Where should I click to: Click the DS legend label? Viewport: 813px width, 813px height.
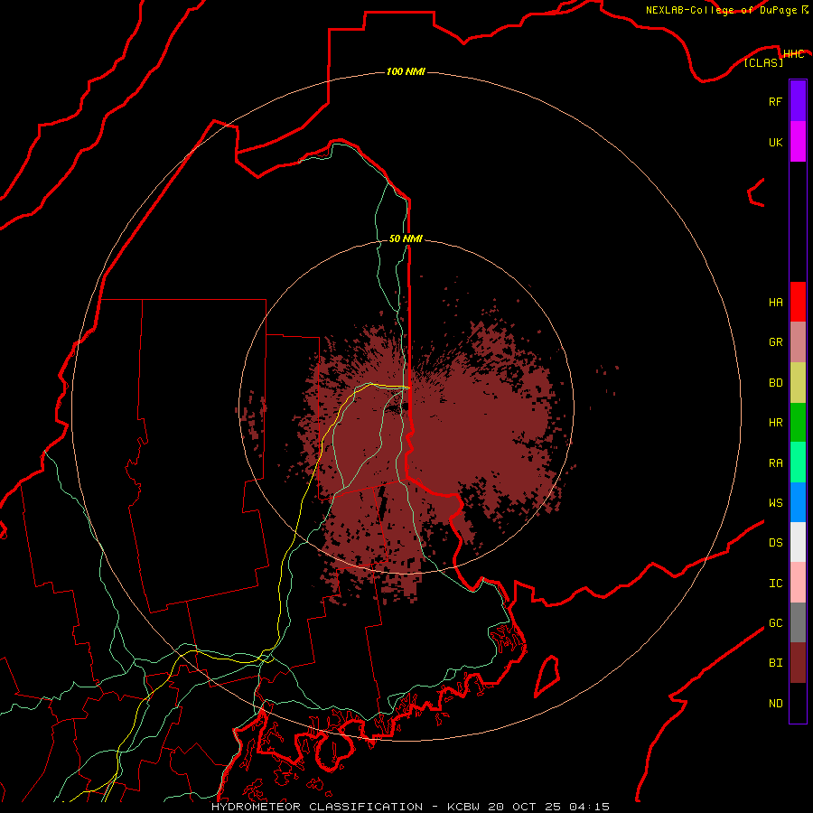click(775, 543)
